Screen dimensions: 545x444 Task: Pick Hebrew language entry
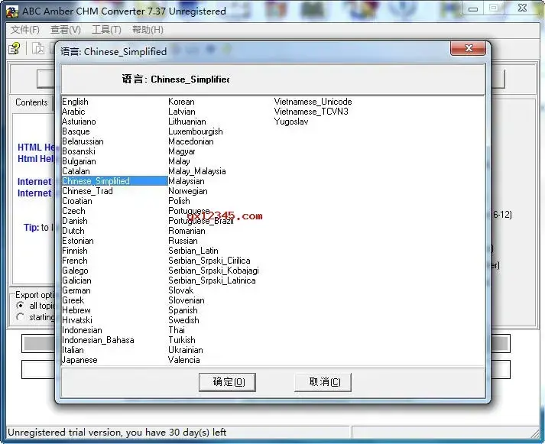click(76, 310)
